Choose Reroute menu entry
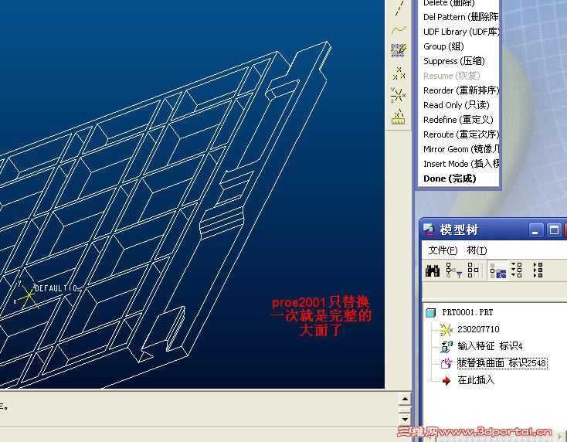The height and width of the screenshot is (442, 567). pos(460,134)
